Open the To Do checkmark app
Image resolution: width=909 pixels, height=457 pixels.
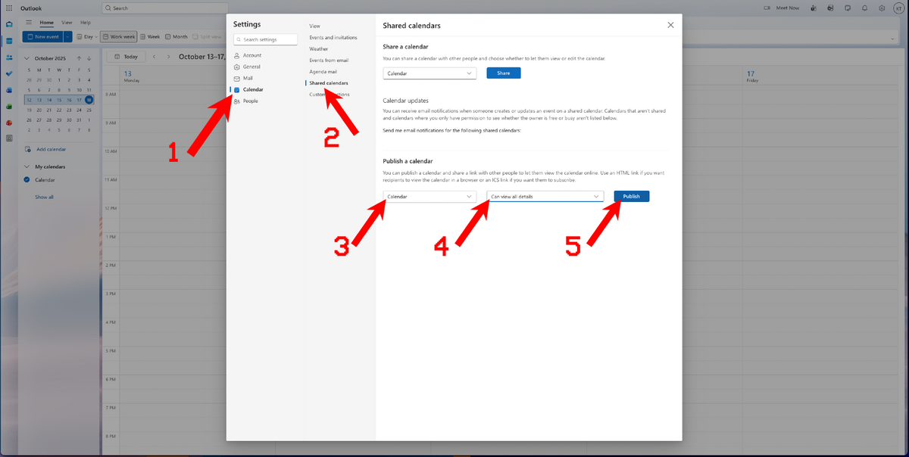[9, 73]
